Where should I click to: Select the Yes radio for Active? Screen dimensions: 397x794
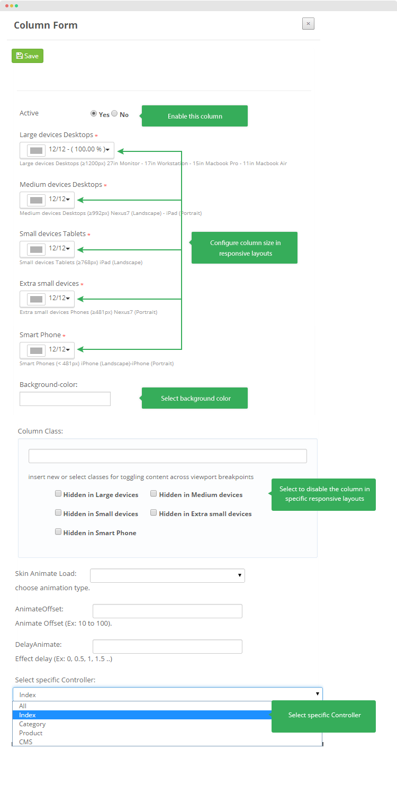pos(94,114)
